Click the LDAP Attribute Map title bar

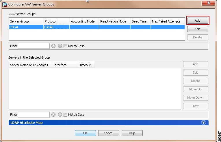tap(109, 123)
